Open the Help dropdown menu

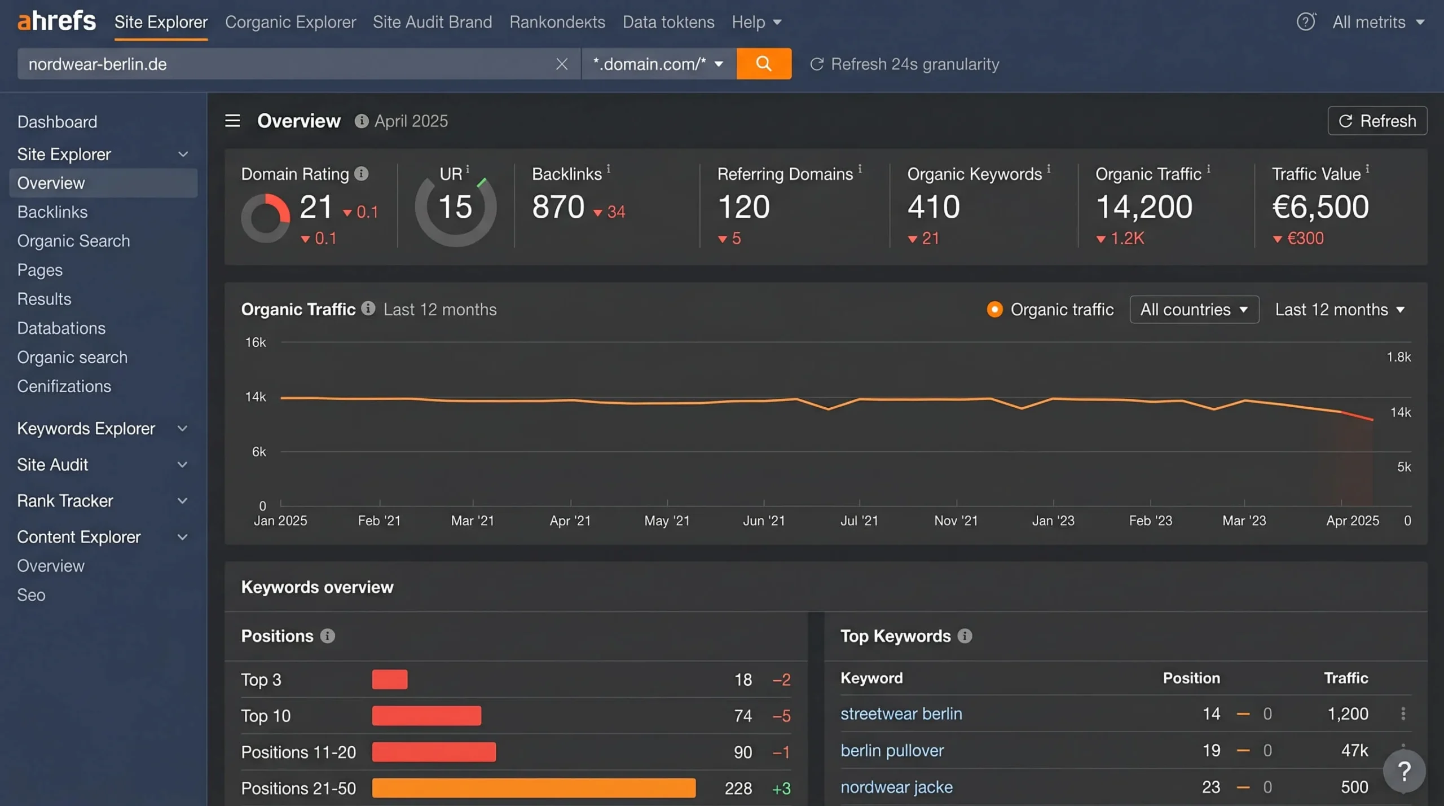pos(756,22)
